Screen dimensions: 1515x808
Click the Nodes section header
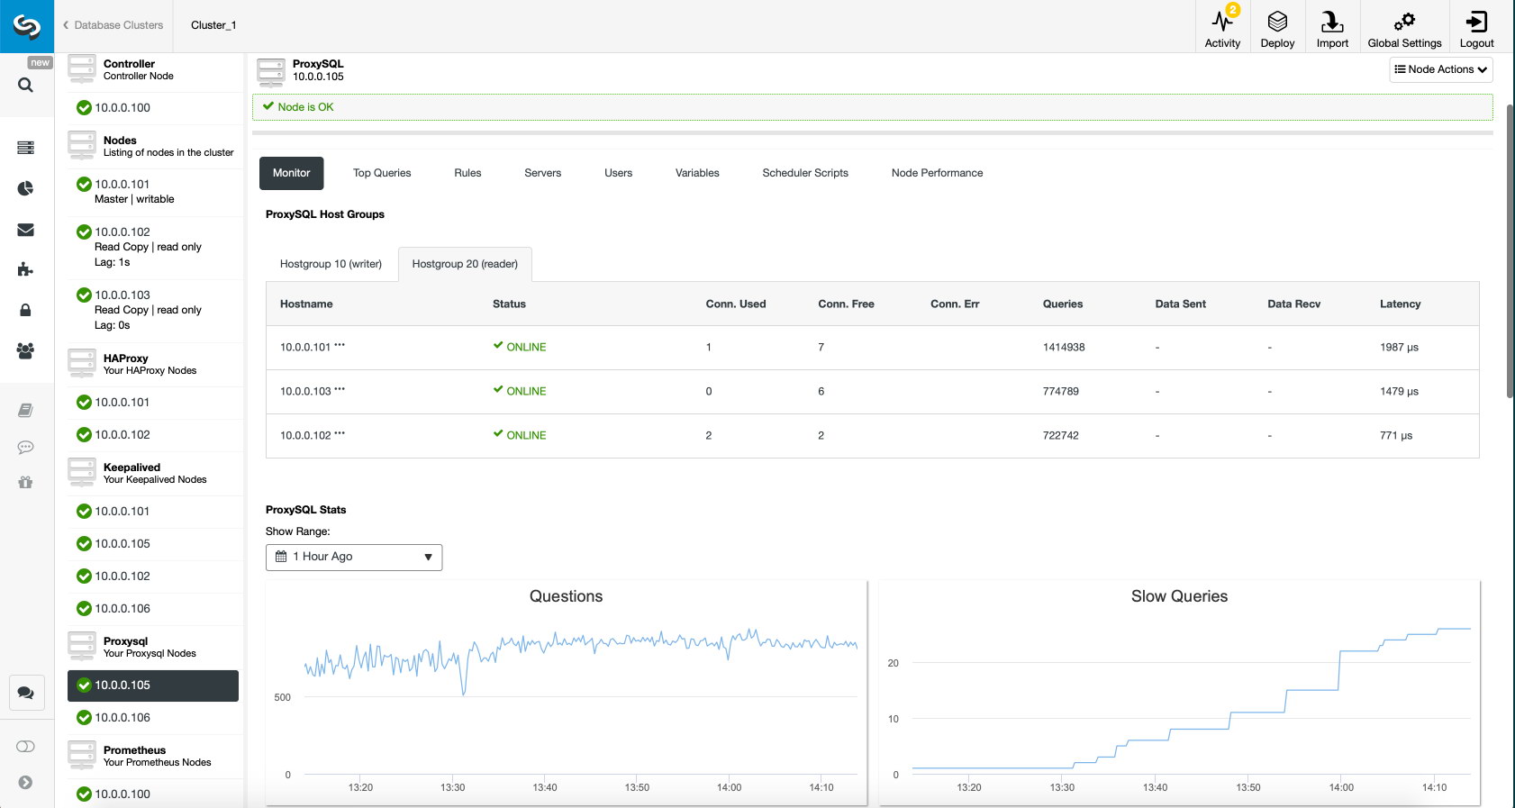(153, 146)
